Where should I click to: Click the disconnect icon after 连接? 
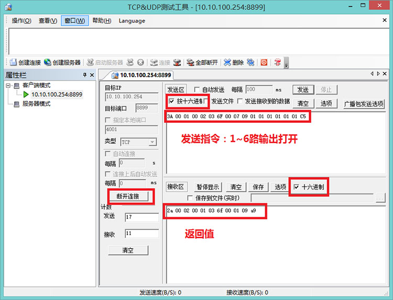[177, 62]
